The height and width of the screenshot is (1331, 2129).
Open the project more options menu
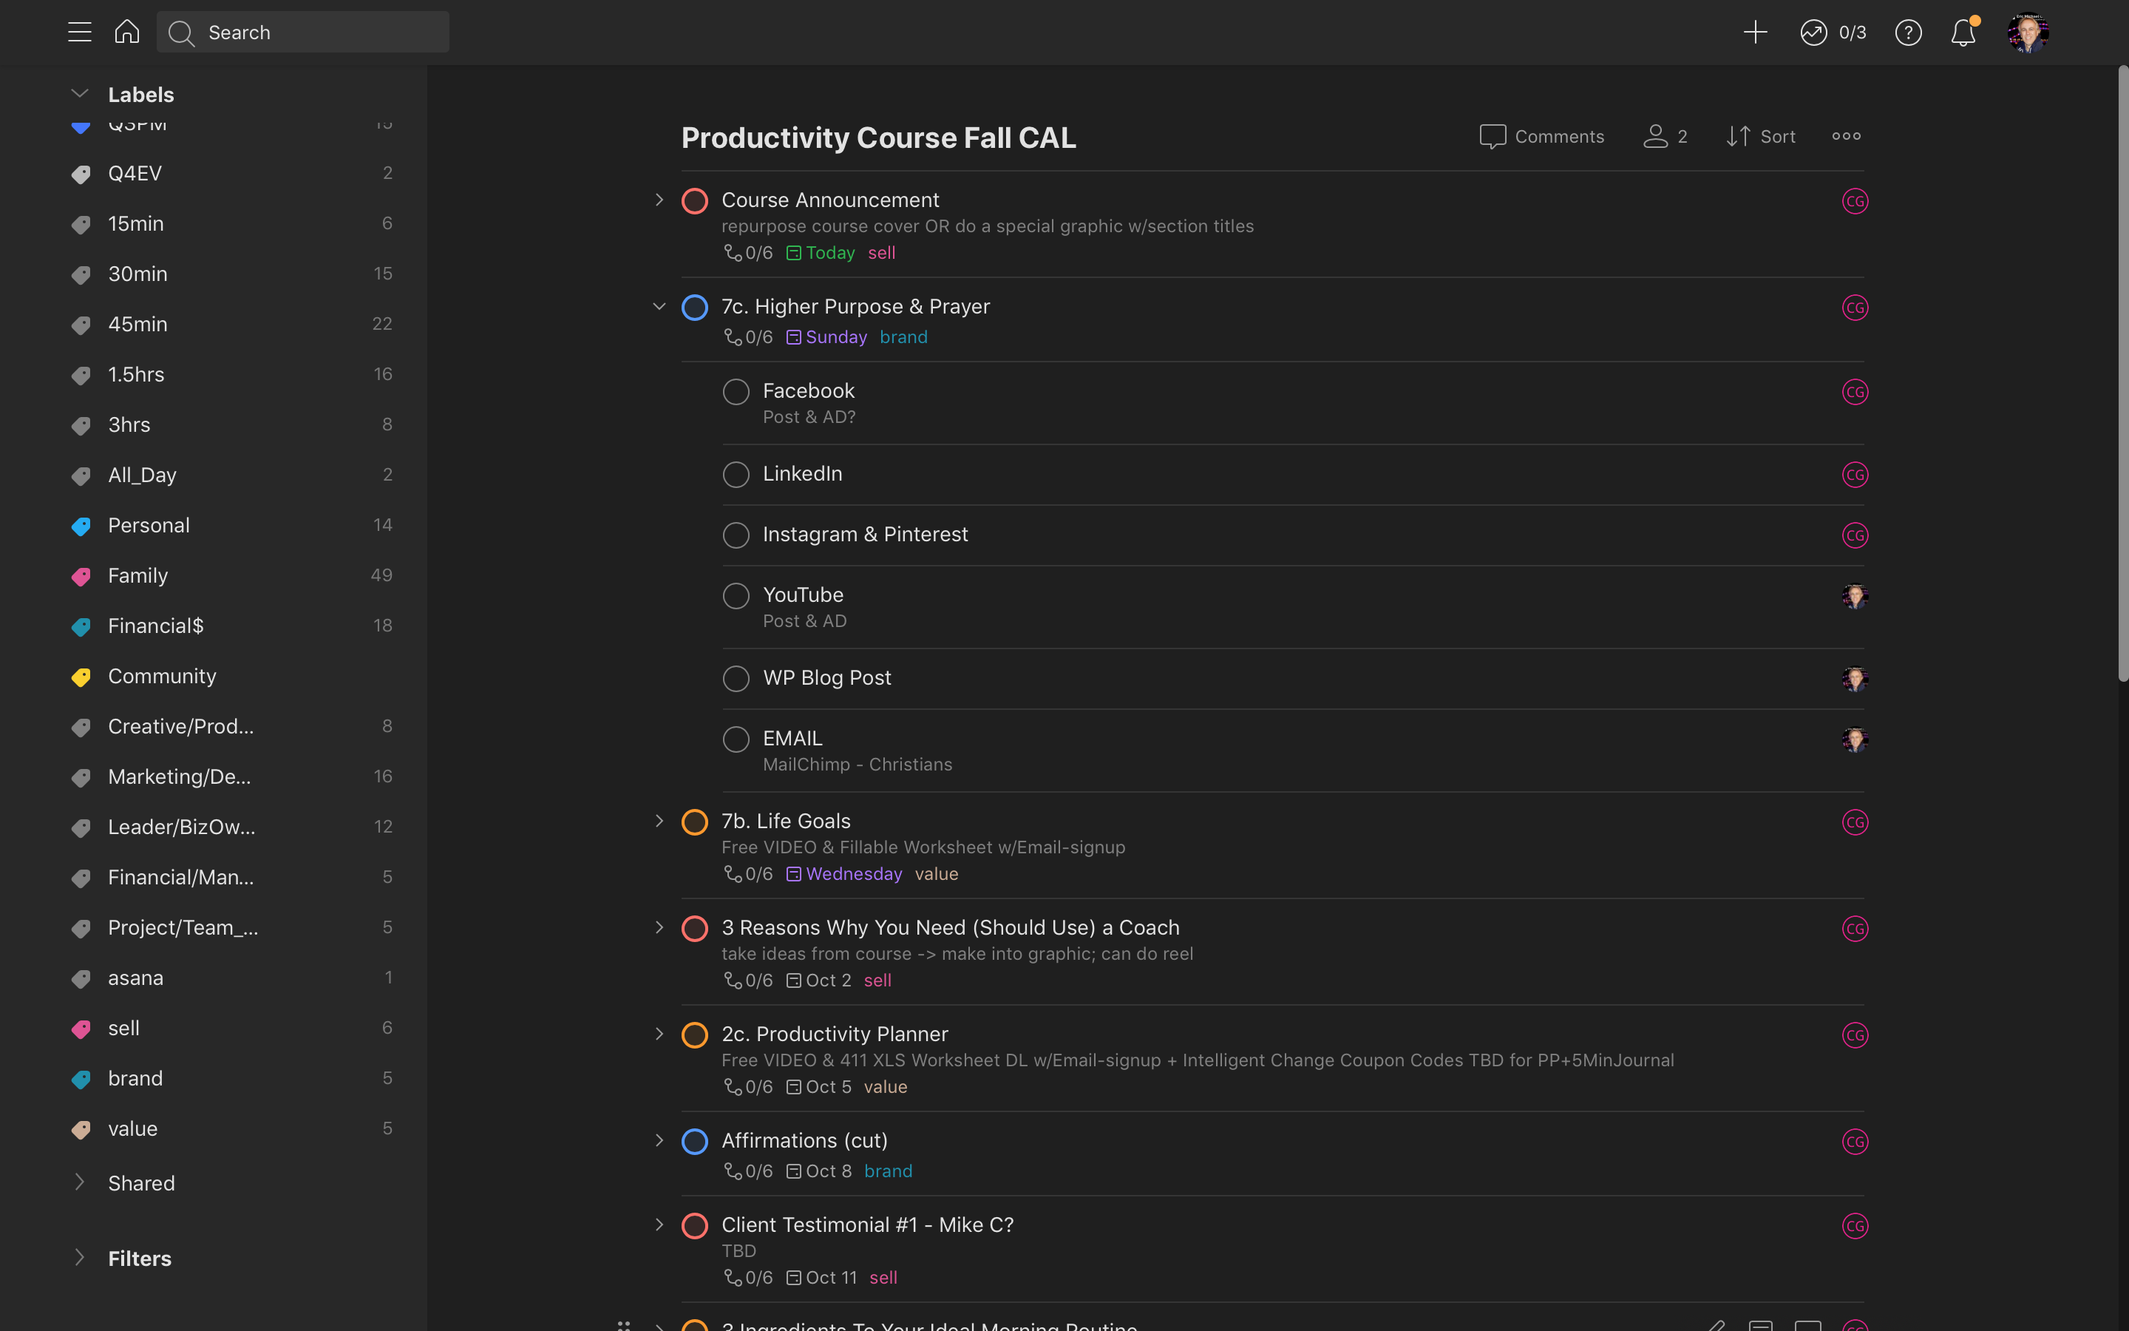[1846, 137]
